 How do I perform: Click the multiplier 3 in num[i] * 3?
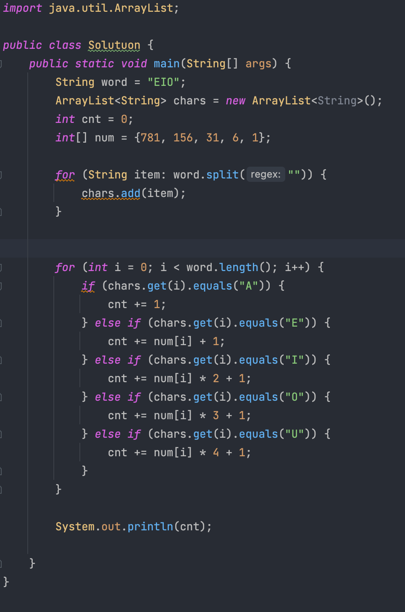216,415
